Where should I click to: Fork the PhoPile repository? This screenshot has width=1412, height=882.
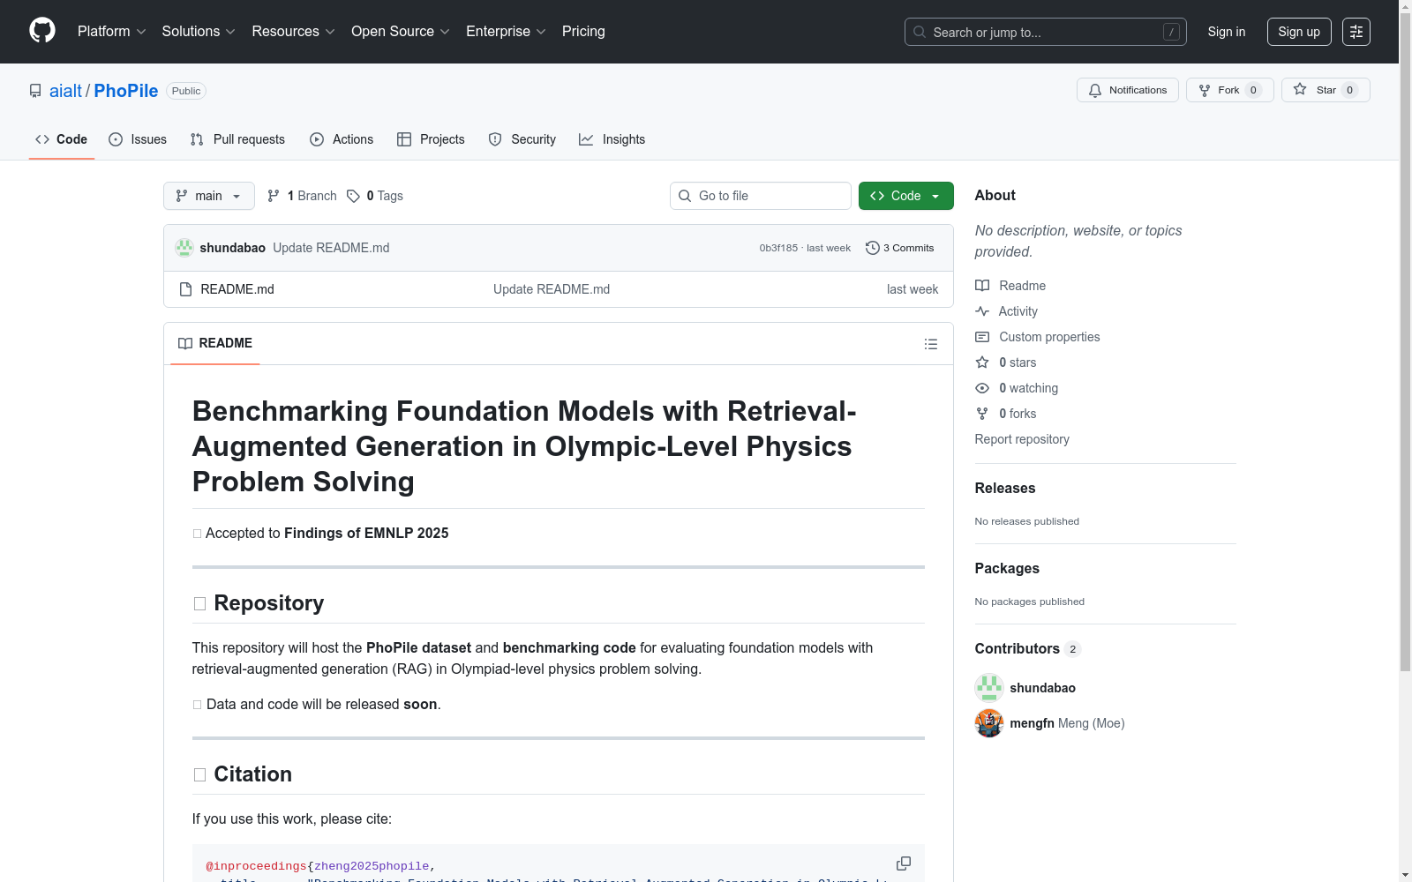click(x=1230, y=90)
